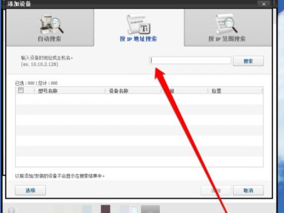Focus the IP address or hostname input field

pyautogui.click(x=191, y=60)
